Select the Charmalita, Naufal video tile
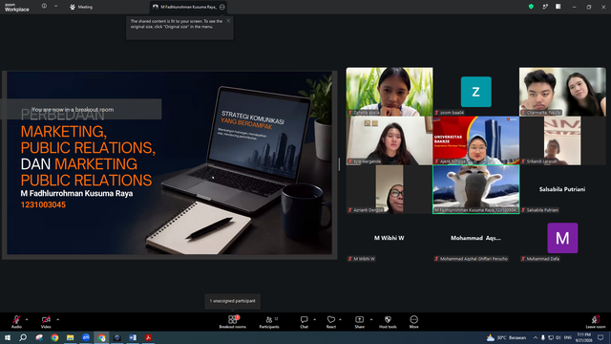The height and width of the screenshot is (344, 611). pyautogui.click(x=562, y=92)
